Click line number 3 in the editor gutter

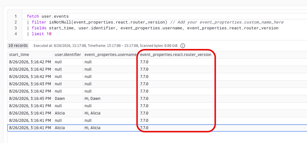pos(16,28)
